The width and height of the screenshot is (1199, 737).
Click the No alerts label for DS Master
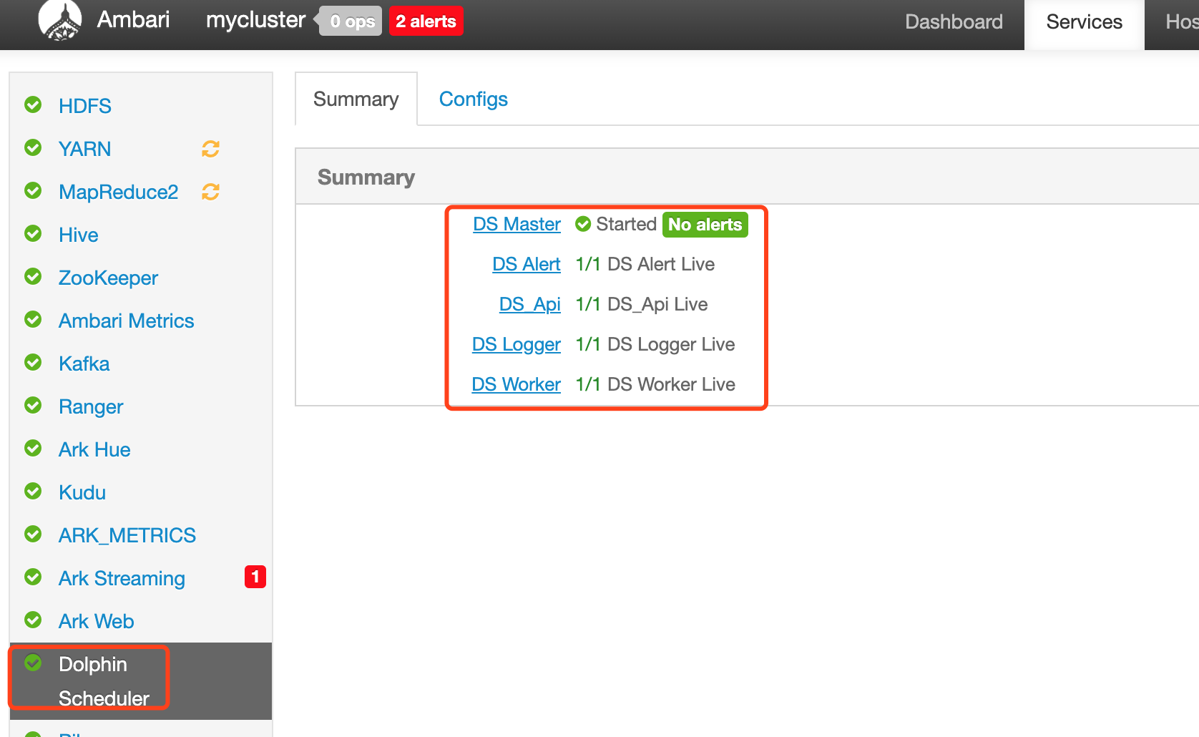point(705,225)
